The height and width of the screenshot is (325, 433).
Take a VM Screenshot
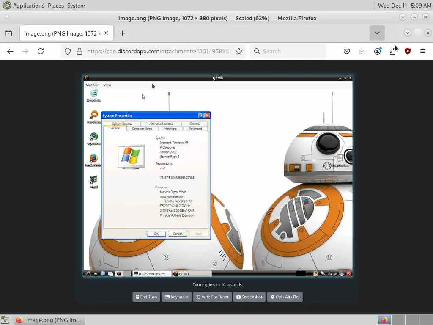[x=249, y=297]
